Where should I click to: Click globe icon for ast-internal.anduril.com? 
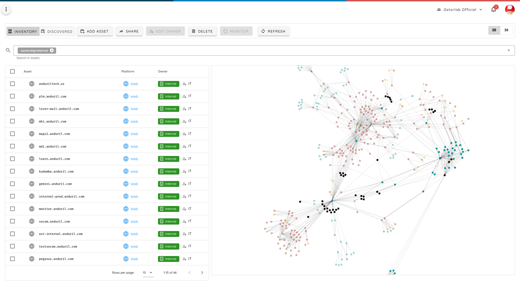(x=32, y=234)
